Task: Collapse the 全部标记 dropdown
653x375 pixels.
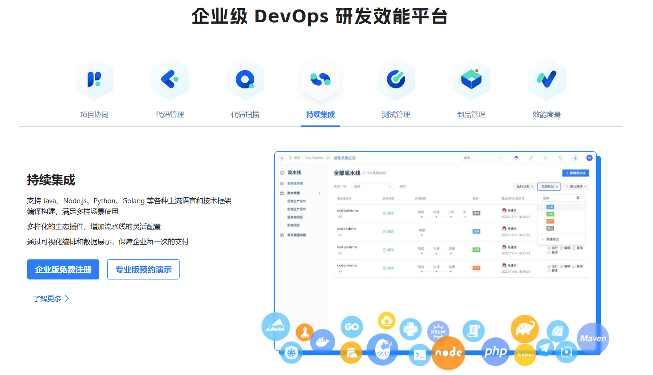Action: [x=549, y=187]
